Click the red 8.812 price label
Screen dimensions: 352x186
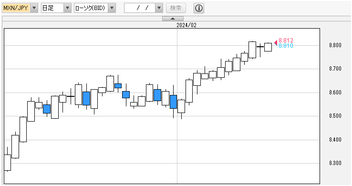pos(286,41)
